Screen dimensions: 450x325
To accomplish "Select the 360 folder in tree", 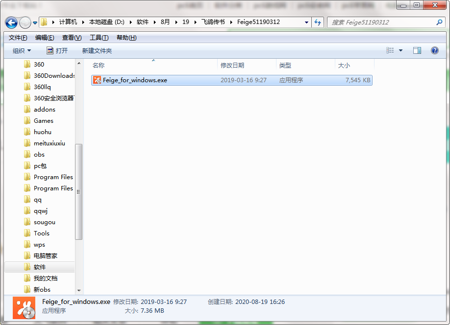I will coord(39,65).
